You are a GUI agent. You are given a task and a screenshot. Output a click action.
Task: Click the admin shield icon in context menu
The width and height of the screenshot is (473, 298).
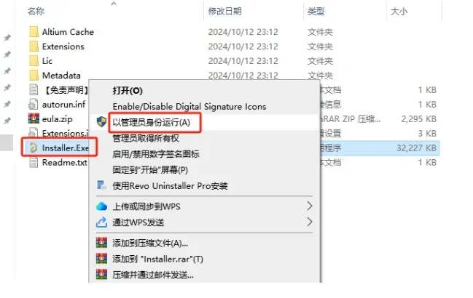[x=101, y=122]
